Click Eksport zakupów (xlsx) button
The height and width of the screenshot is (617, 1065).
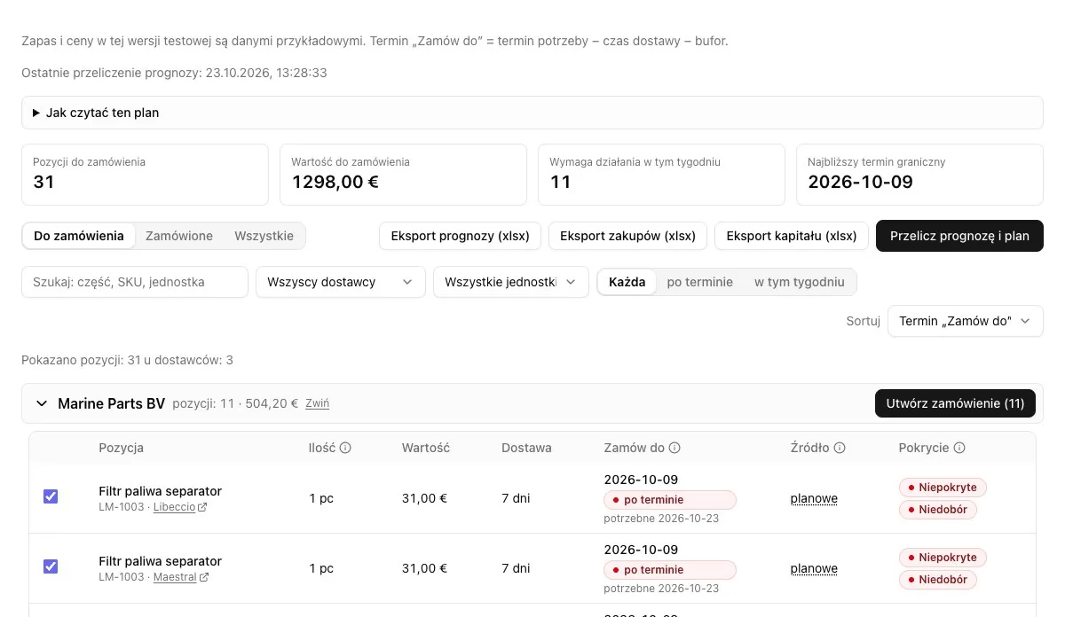pos(628,236)
